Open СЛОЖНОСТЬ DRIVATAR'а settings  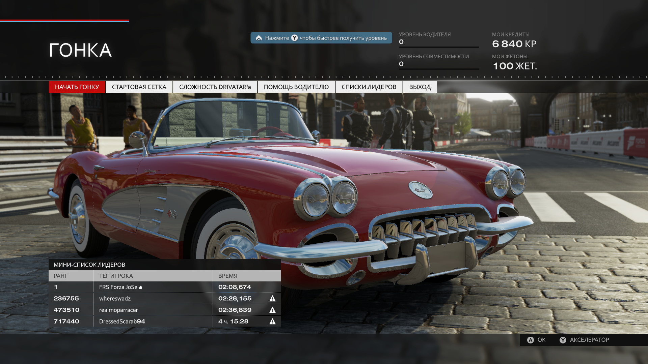(x=215, y=87)
